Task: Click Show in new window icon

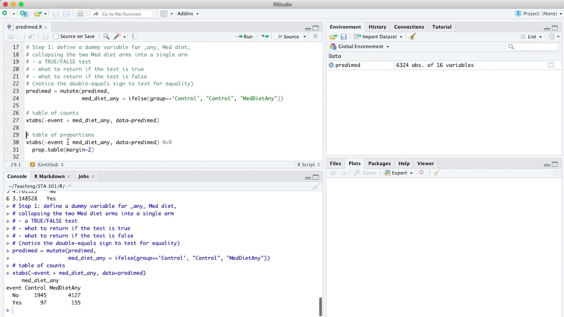Action: pyautogui.click(x=32, y=37)
